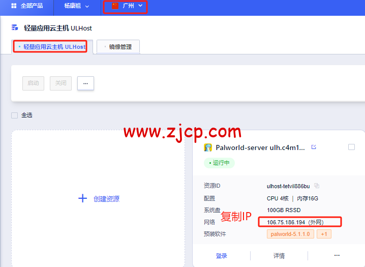Image resolution: width=365 pixels, height=267 pixels.
Task: Click the 关闭 shutdown button
Action: coord(61,83)
